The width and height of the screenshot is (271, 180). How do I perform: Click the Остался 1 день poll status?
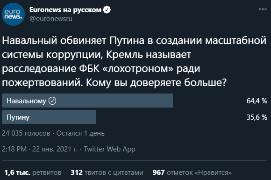point(80,133)
